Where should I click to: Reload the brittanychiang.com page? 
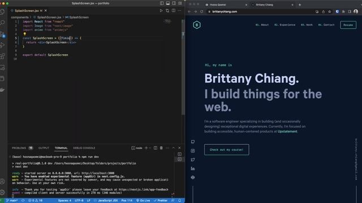(x=201, y=11)
